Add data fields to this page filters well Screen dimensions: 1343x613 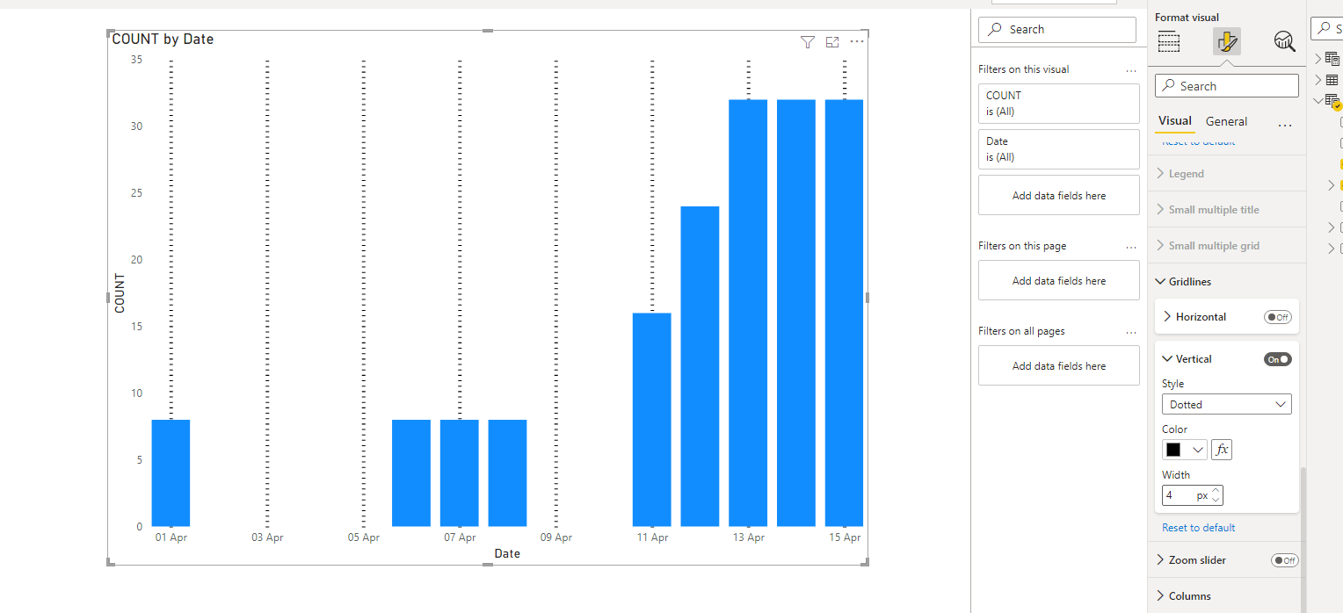coord(1058,281)
